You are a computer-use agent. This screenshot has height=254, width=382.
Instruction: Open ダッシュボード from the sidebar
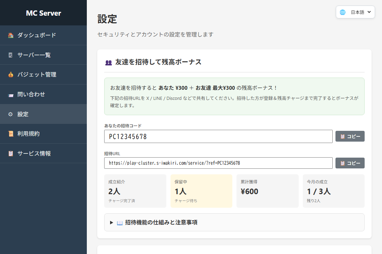point(43,35)
